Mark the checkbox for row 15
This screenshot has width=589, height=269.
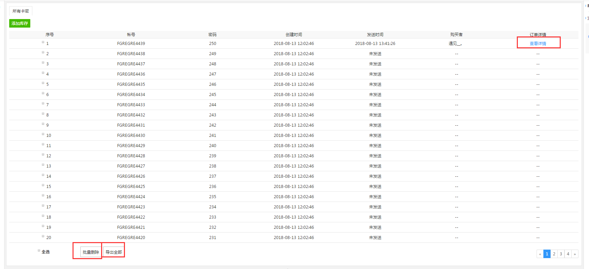43,185
